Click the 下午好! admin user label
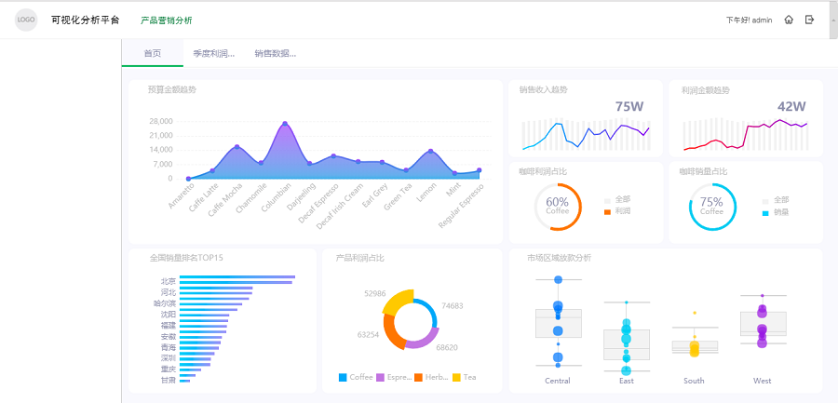 pos(749,20)
